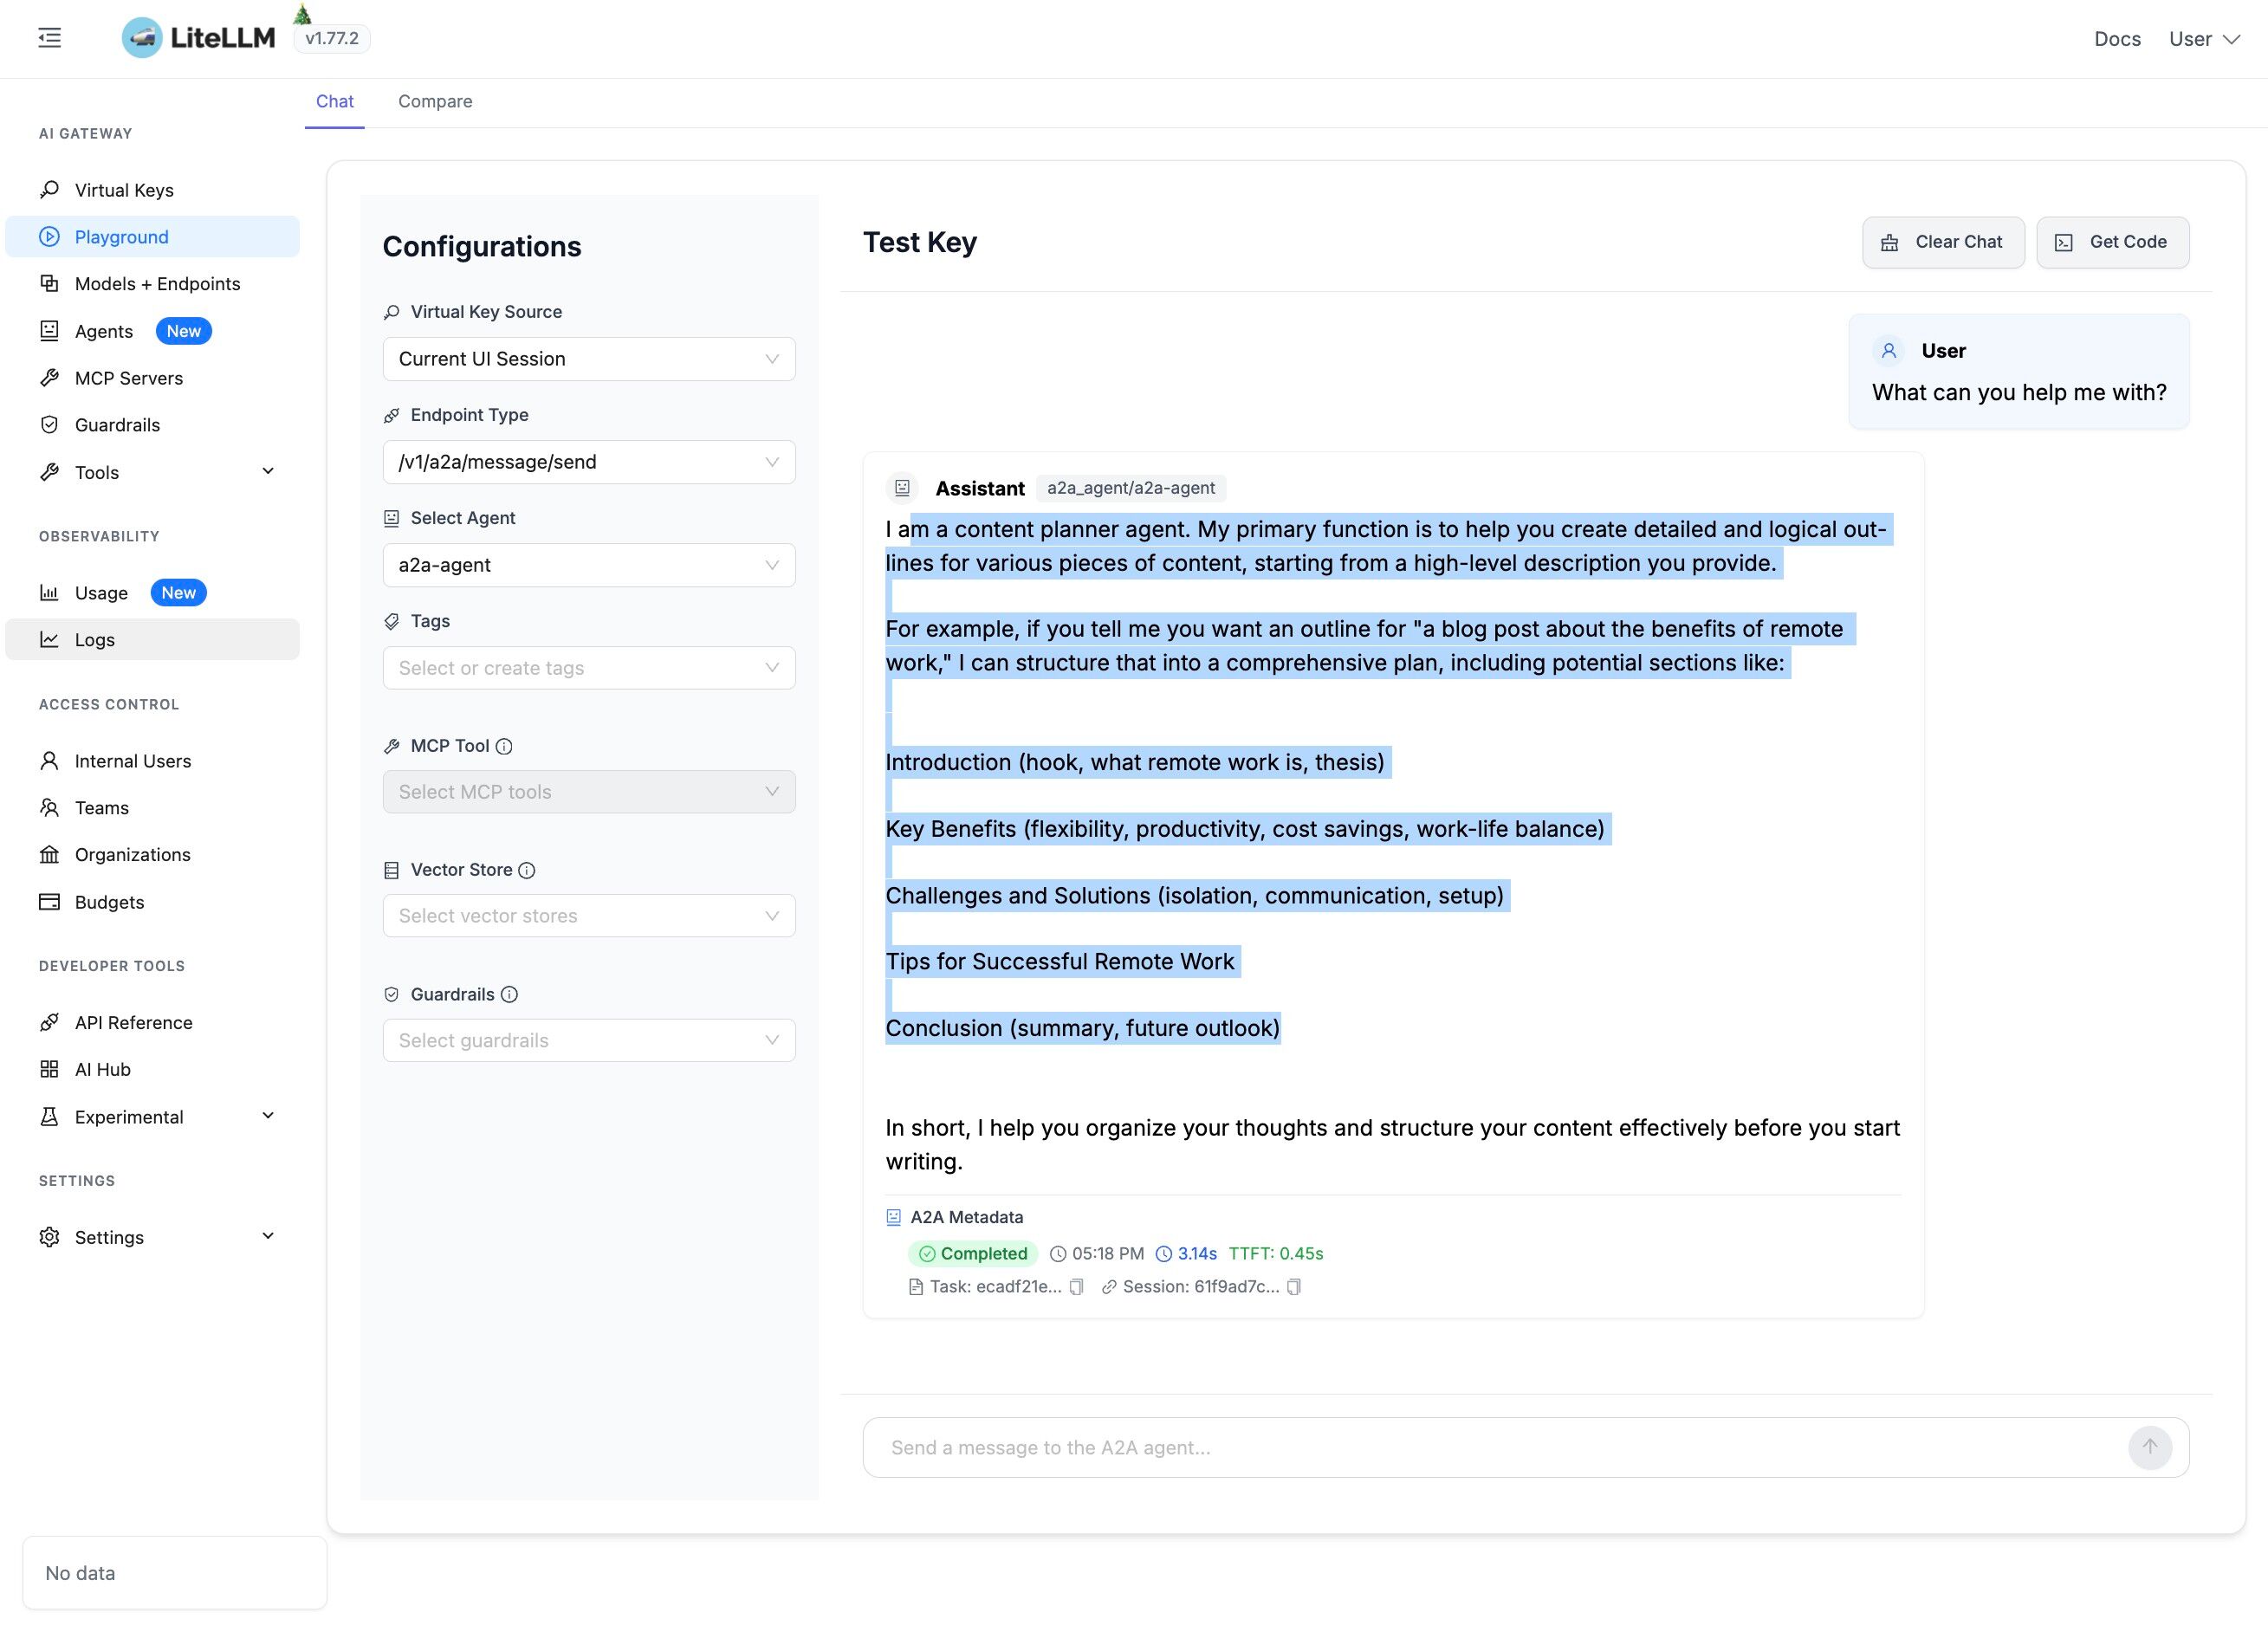Open the Docs link
This screenshot has height=1632, width=2268.
(x=2117, y=39)
